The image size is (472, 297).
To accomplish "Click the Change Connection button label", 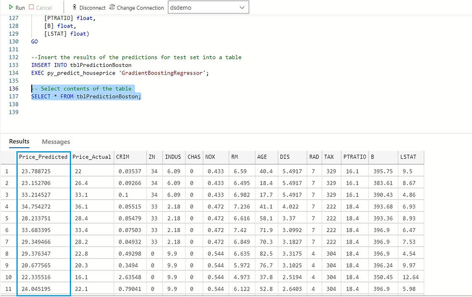I will (x=140, y=8).
